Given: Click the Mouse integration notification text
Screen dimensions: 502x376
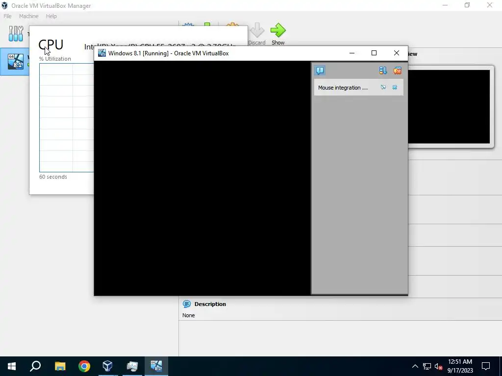Looking at the screenshot, I should pos(343,88).
